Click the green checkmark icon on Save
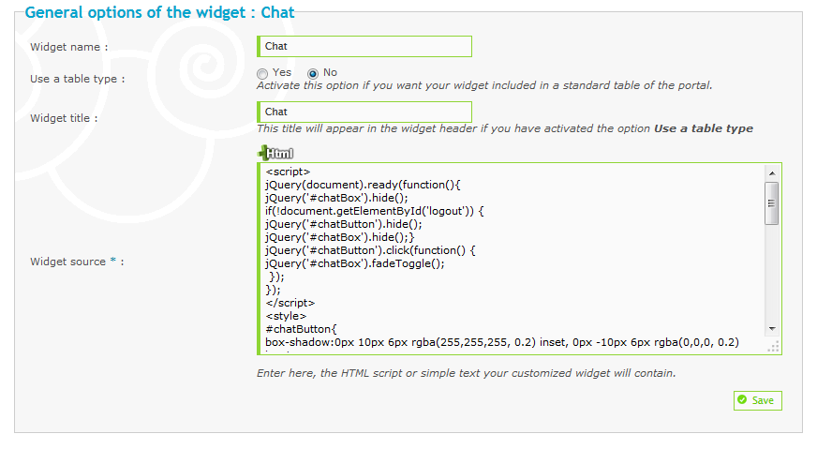This screenshot has height=449, width=817. click(742, 400)
